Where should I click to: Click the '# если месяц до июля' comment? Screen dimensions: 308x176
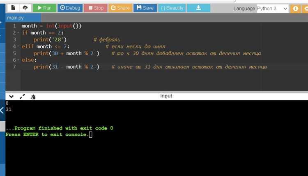(136, 46)
